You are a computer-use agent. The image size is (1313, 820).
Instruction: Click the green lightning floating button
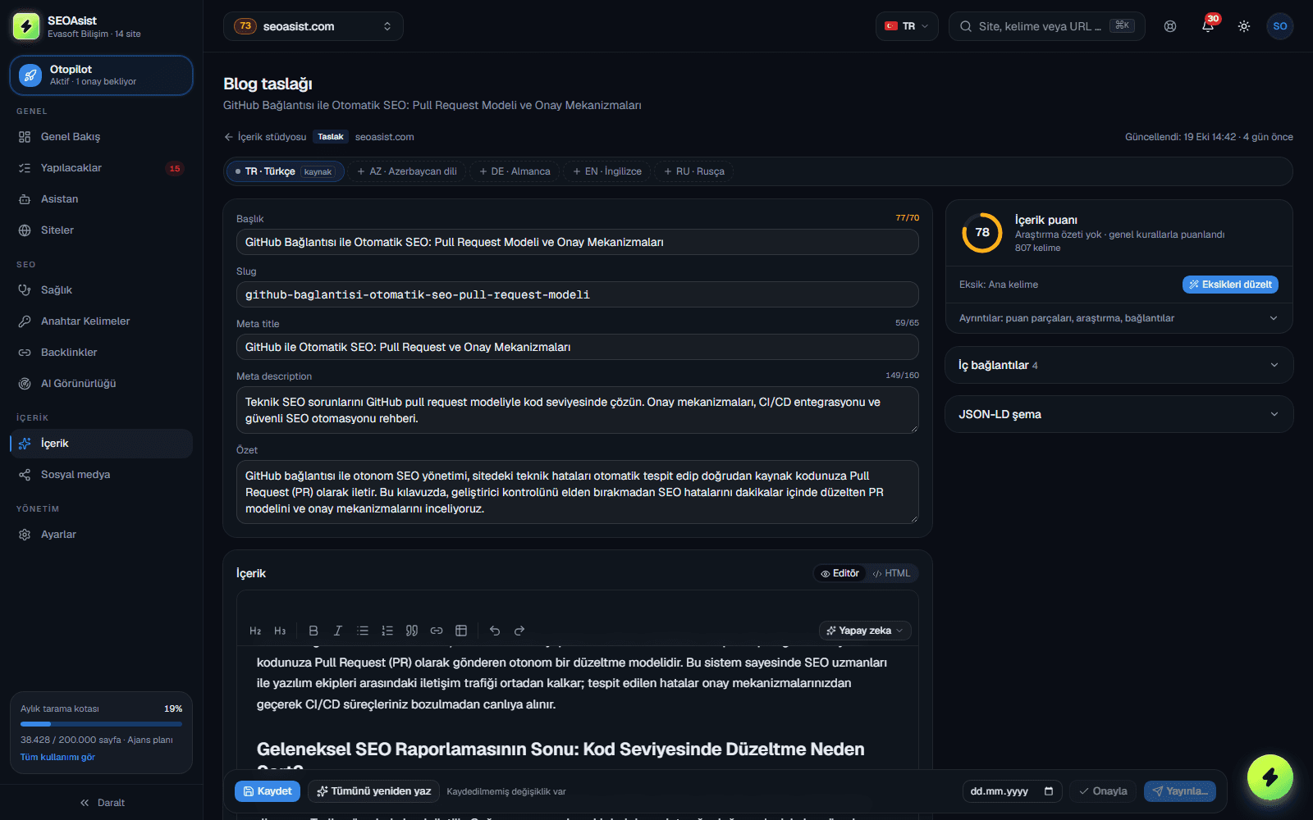pos(1270,777)
